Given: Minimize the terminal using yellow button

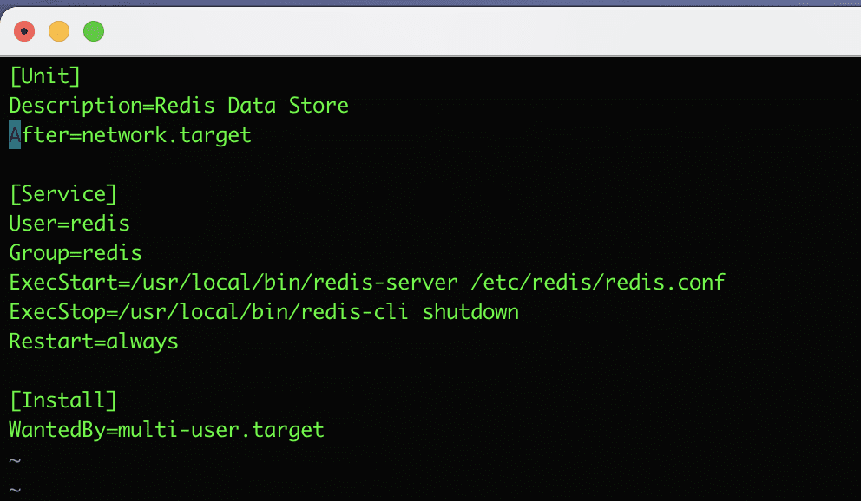Looking at the screenshot, I should pos(59,32).
